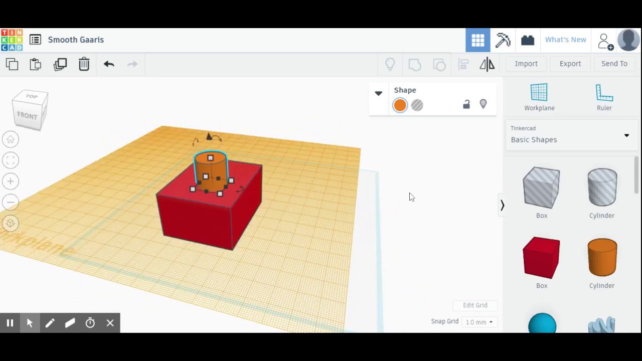The image size is (642, 361).
Task: Hide selected shape via inspector lightbulb
Action: pos(483,104)
